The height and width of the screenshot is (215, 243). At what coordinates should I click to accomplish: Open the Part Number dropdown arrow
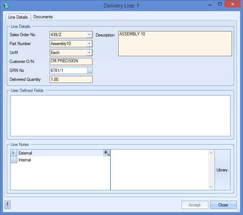click(x=89, y=44)
